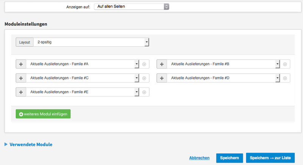
Task: Open the Famile #B module dropdown
Action: click(x=223, y=64)
